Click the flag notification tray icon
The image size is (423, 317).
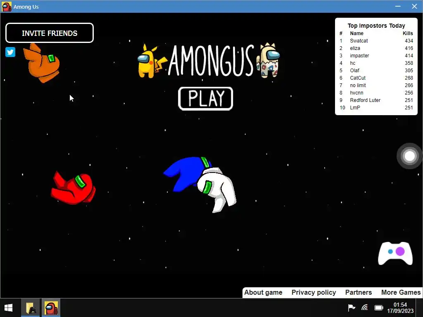click(351, 307)
